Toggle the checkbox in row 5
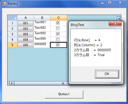Viewport: 128px width, 104px height. click(x=58, y=45)
